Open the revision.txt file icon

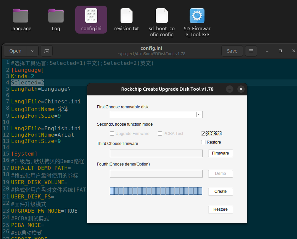[x=127, y=16]
